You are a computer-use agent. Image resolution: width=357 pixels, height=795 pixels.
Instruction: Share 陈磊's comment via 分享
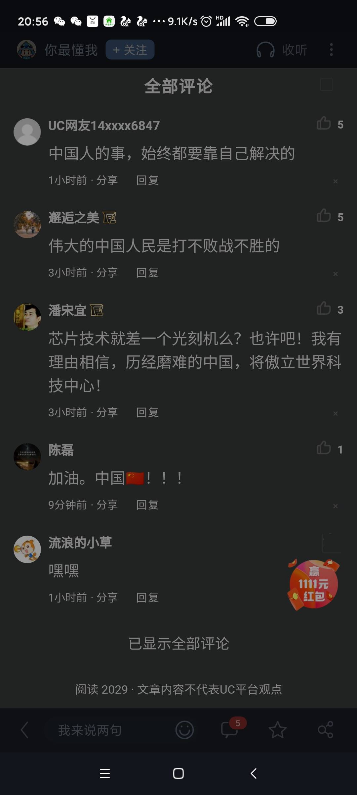(107, 505)
